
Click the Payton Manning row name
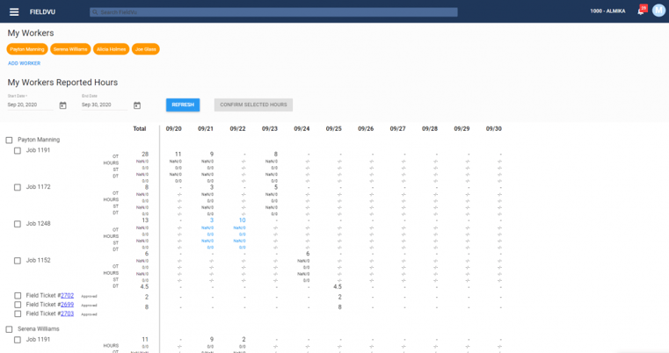(x=39, y=140)
